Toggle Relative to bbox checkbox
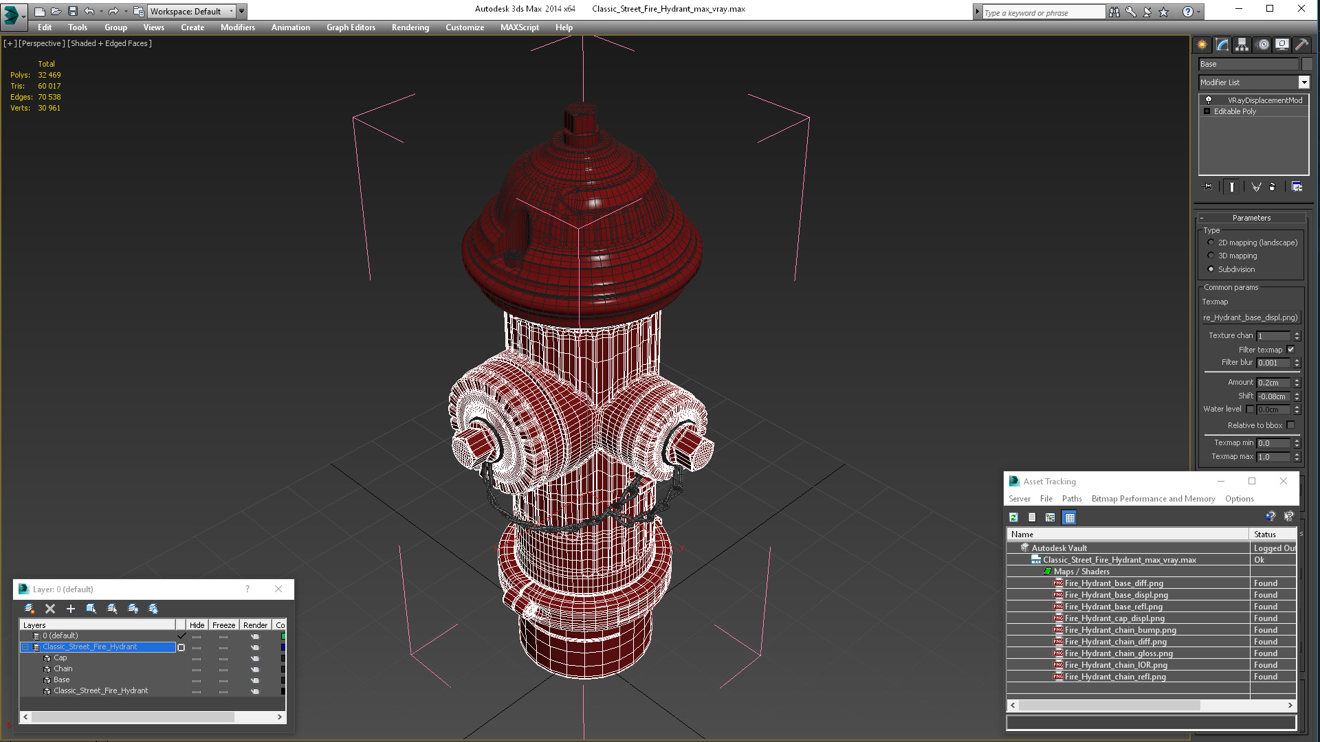Viewport: 1320px width, 742px height. (x=1290, y=425)
